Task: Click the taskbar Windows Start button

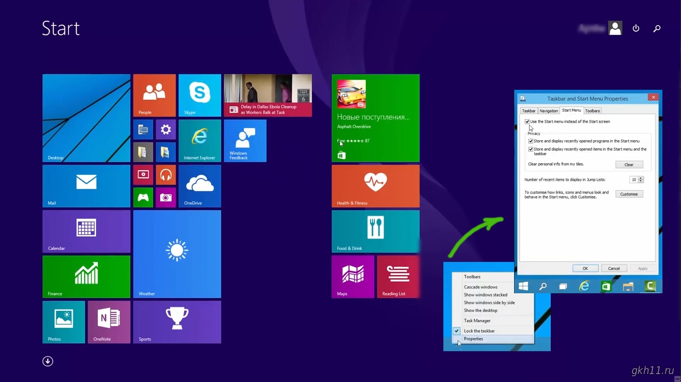Action: point(524,286)
